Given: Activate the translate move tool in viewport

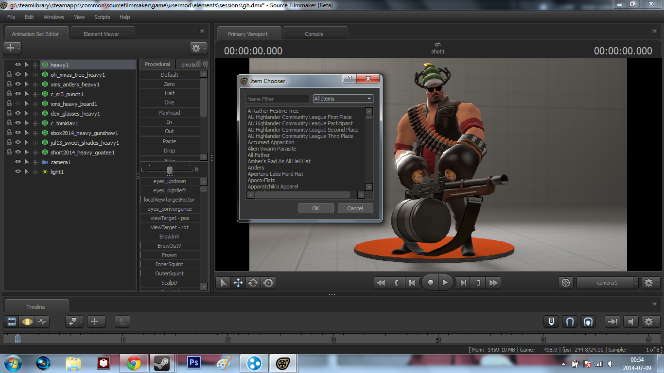Looking at the screenshot, I should pyautogui.click(x=238, y=283).
